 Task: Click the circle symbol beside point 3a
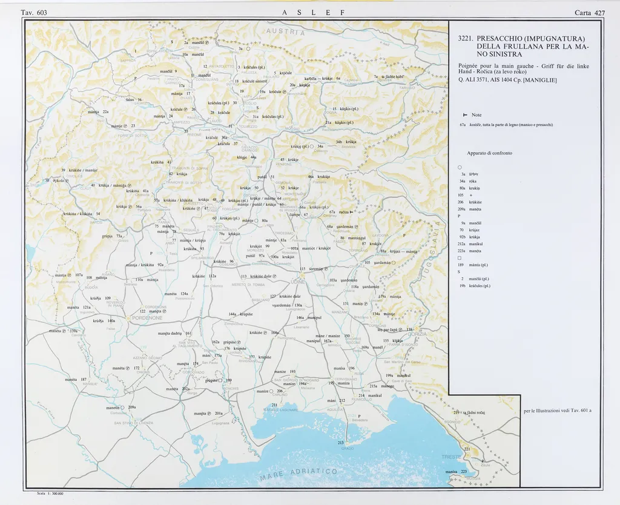tap(248, 49)
